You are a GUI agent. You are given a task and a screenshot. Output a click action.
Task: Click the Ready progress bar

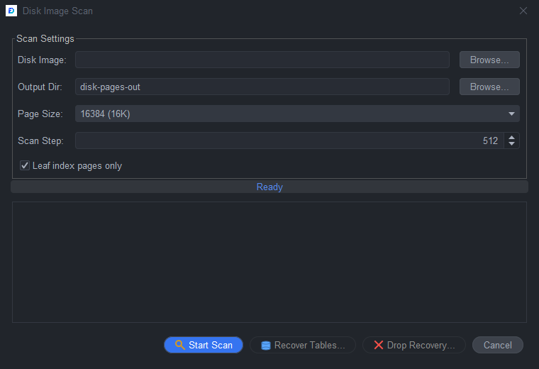[x=269, y=187]
